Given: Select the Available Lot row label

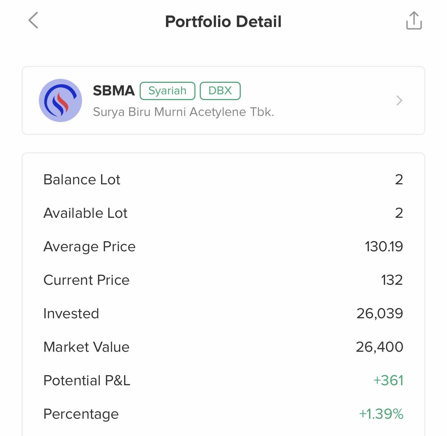Looking at the screenshot, I should click(x=85, y=213).
